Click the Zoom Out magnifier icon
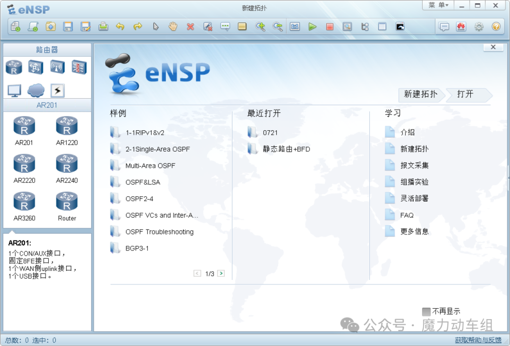The image size is (510, 346). click(x=278, y=26)
